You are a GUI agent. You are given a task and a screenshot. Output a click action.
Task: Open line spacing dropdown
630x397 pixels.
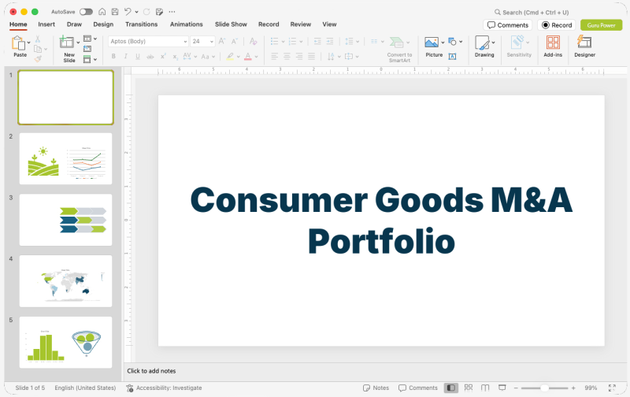[x=358, y=42]
